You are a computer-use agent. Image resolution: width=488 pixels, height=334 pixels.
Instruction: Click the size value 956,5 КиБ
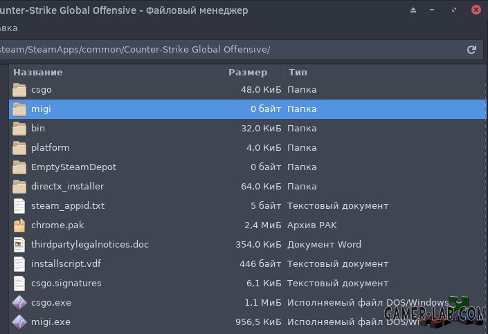[x=258, y=322]
